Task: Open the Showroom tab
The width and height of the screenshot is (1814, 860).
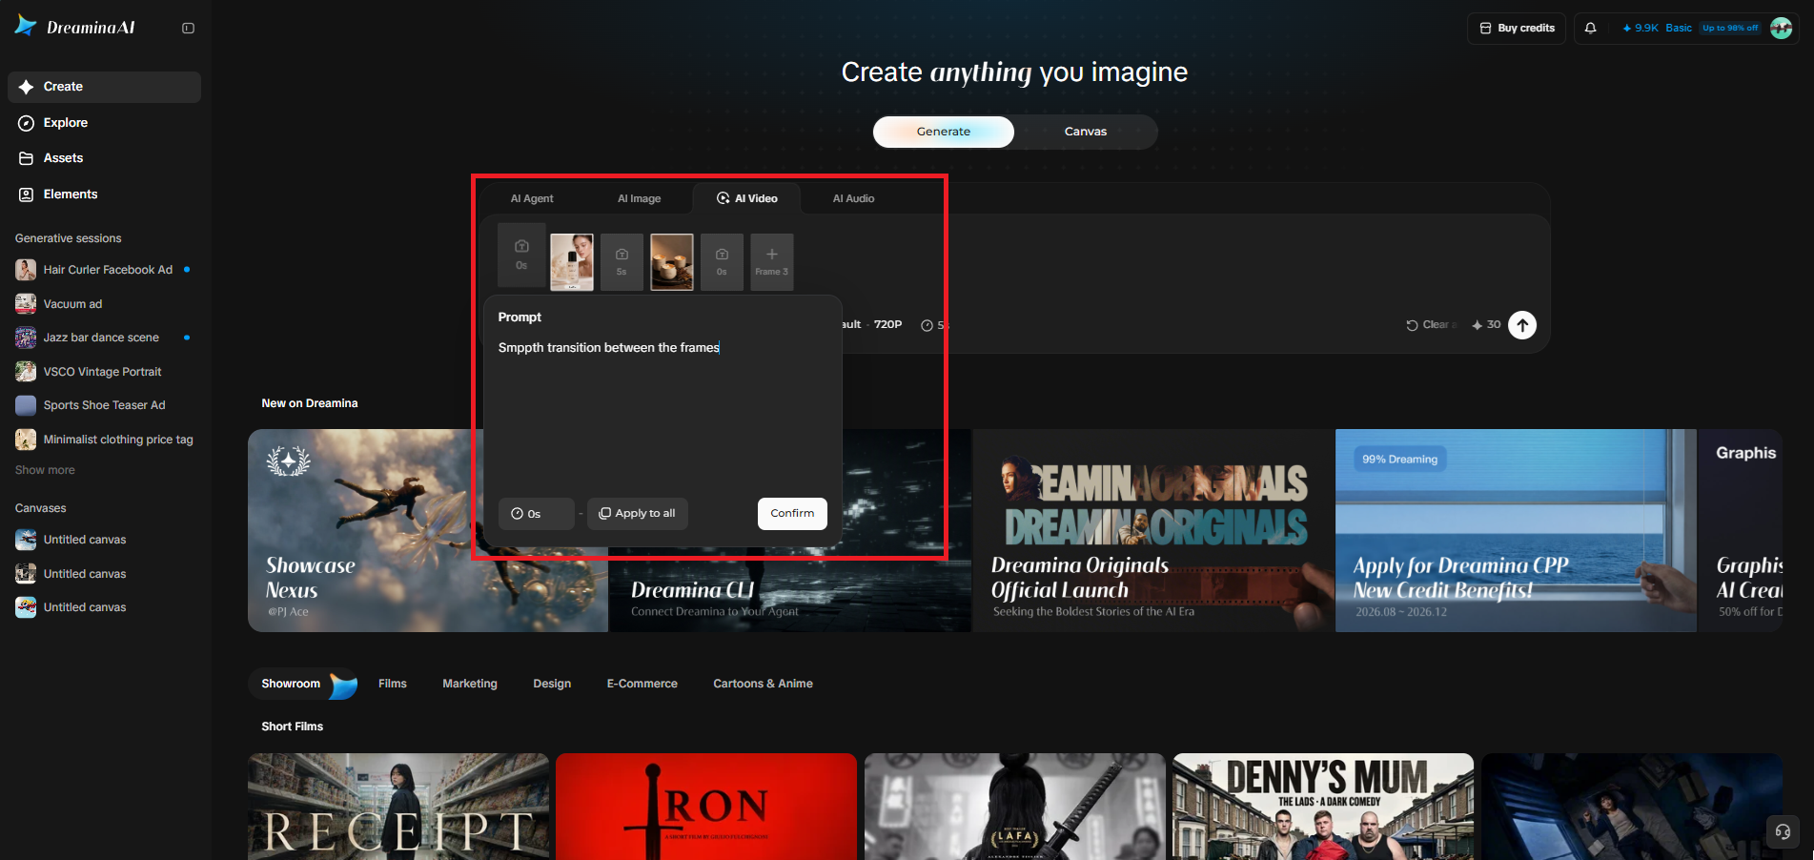Action: 302,684
